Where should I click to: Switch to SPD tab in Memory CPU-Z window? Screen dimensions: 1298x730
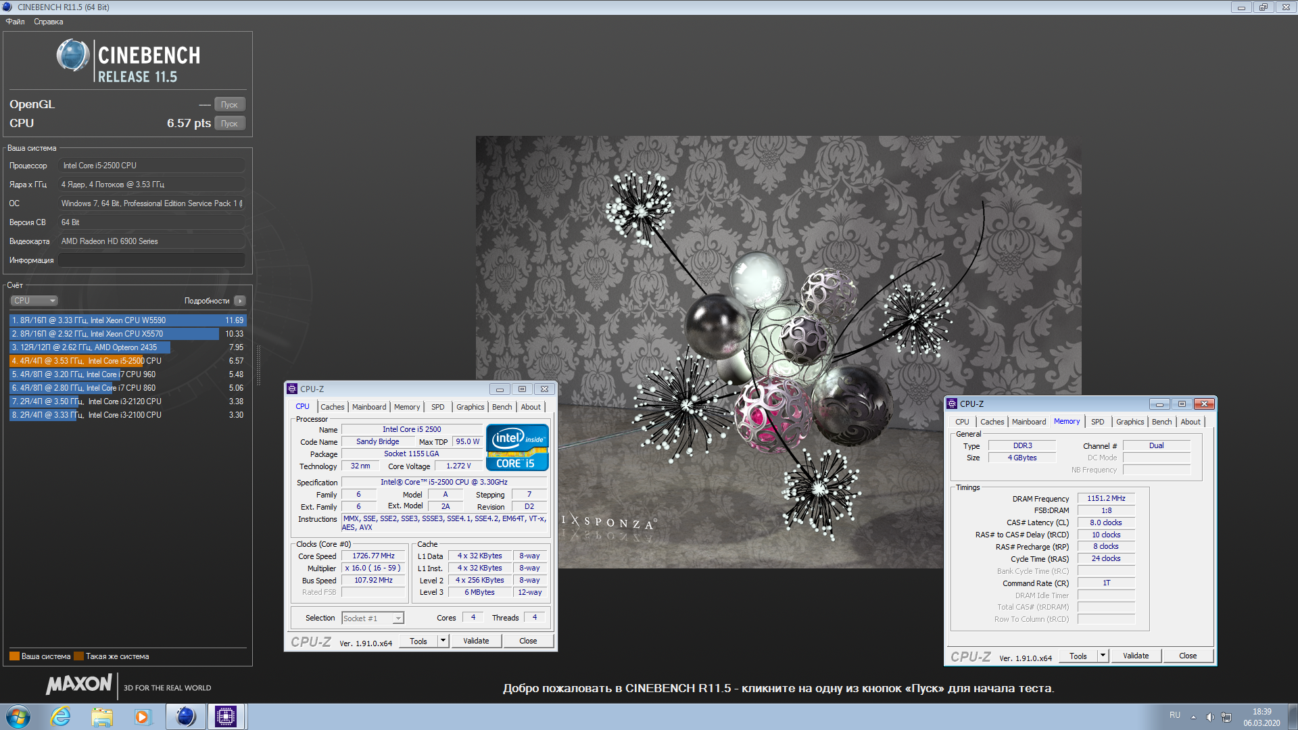1098,422
